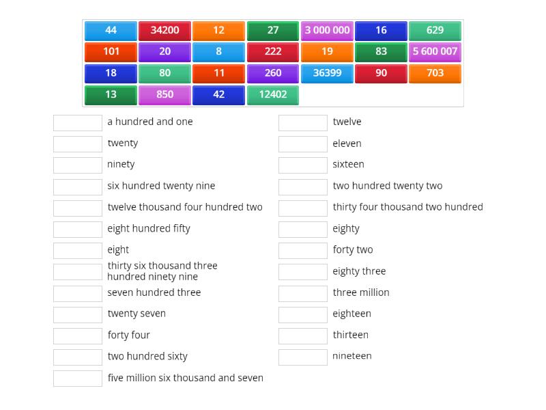The height and width of the screenshot is (410, 546).
Task: Select the purple 3 000 000 tile
Action: pos(327,31)
